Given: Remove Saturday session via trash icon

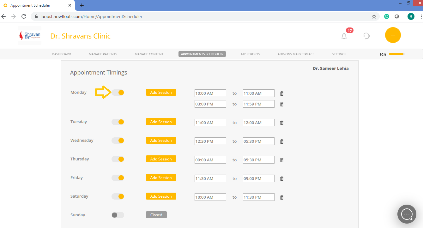Looking at the screenshot, I should (x=282, y=197).
